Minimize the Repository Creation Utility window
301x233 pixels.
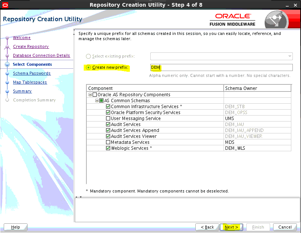[287, 6]
